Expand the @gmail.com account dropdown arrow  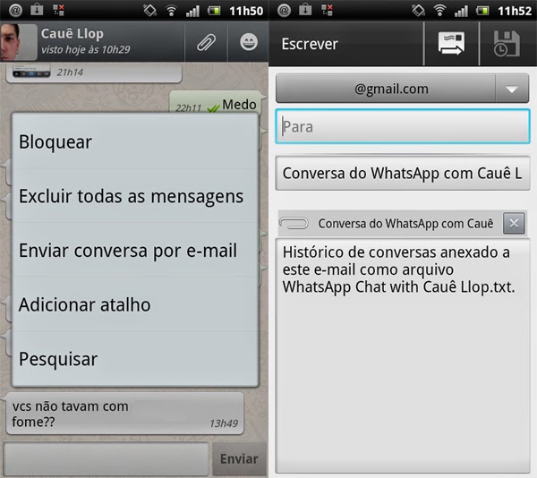[x=512, y=89]
